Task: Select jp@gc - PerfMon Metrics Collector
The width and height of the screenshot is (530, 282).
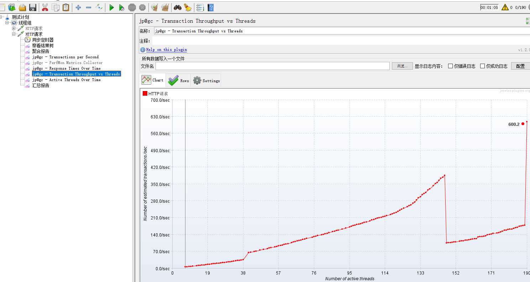Action: click(67, 63)
